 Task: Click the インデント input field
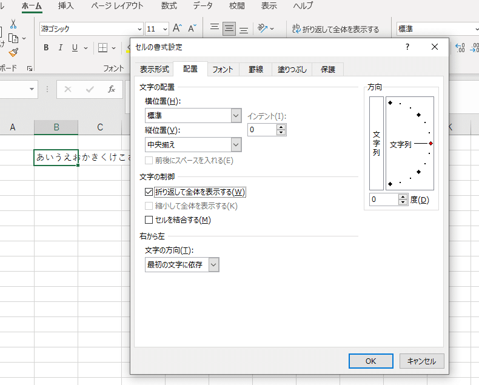pos(262,130)
